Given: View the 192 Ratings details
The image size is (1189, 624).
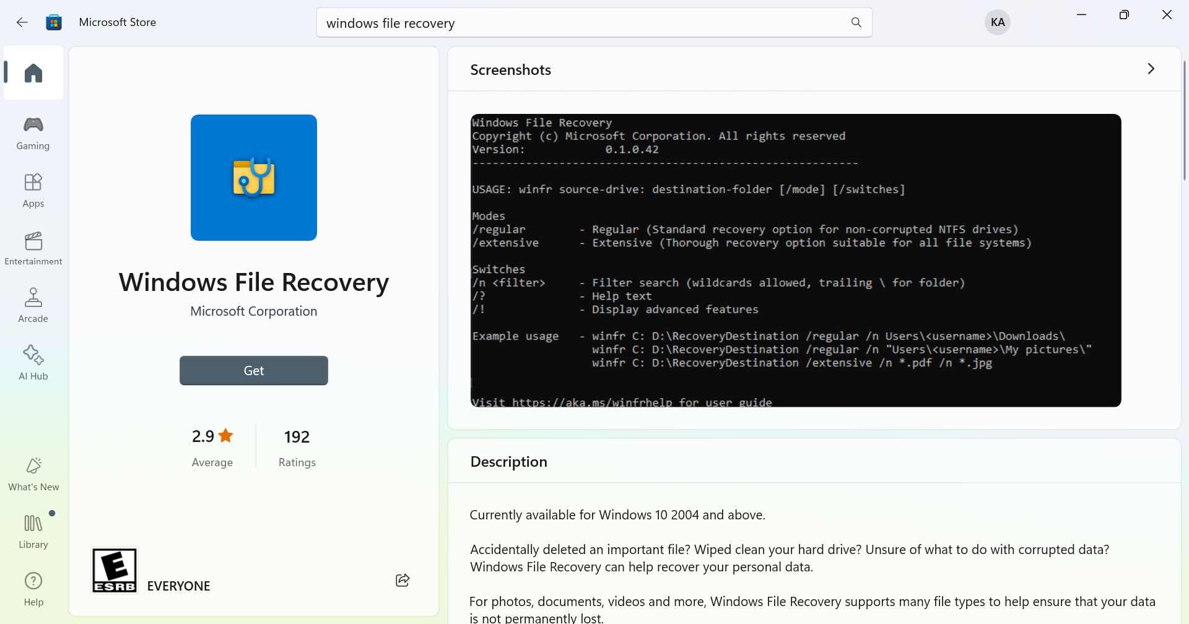Looking at the screenshot, I should pos(297,447).
